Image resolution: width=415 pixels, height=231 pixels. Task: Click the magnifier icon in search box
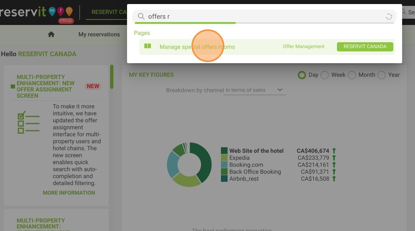(141, 17)
